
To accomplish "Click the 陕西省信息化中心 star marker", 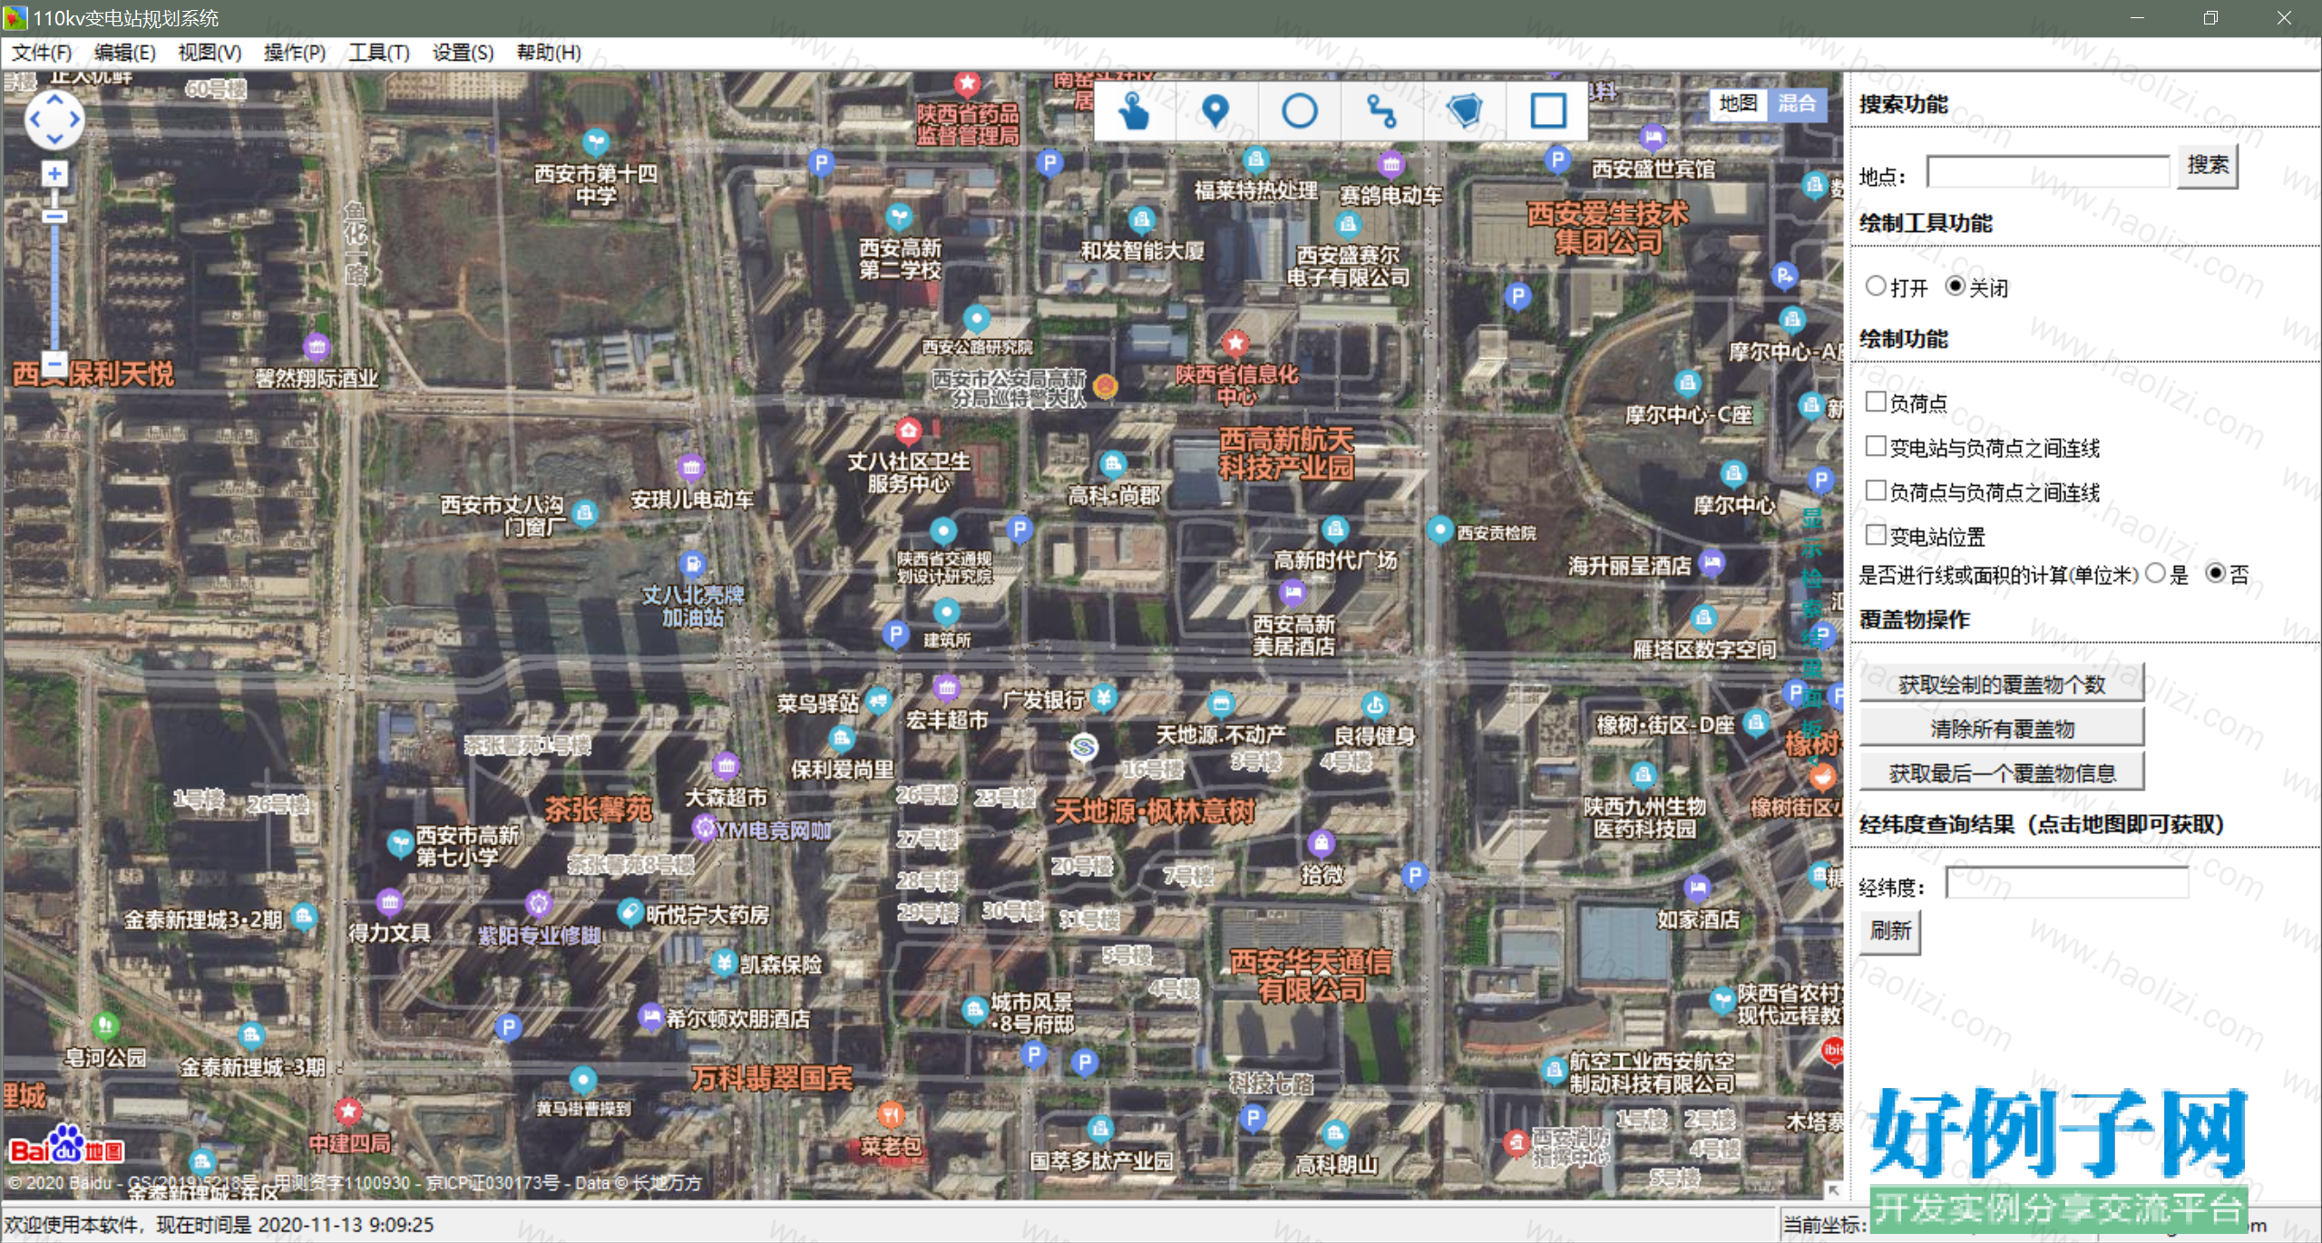I will (x=1235, y=343).
